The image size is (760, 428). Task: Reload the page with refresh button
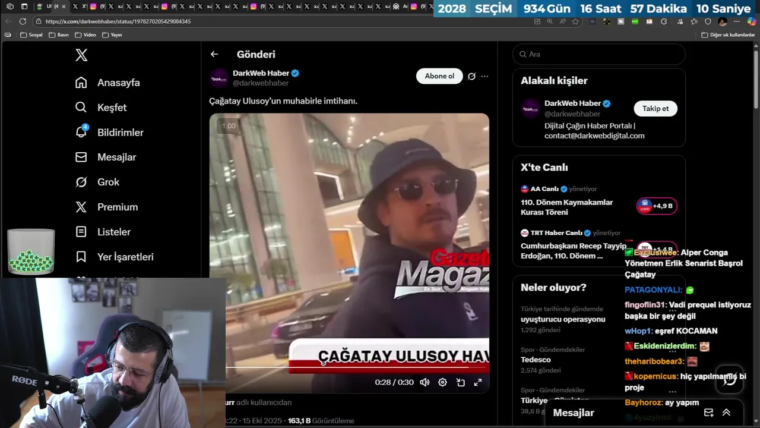(23, 21)
